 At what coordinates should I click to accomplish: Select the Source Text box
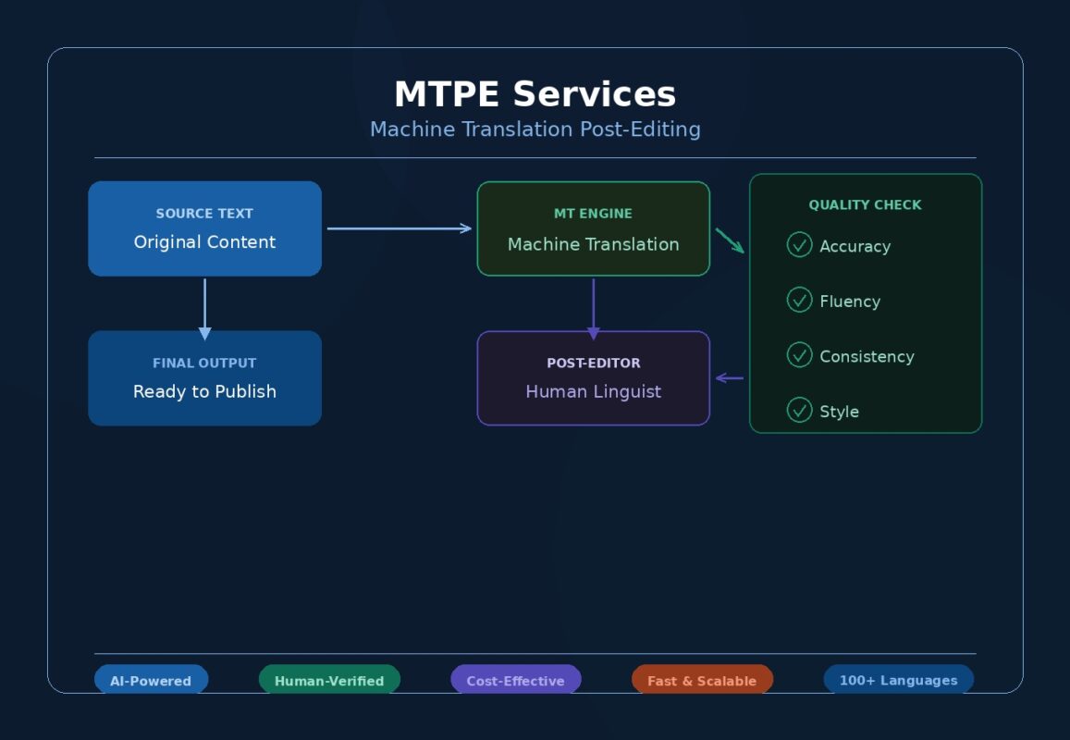tap(204, 228)
